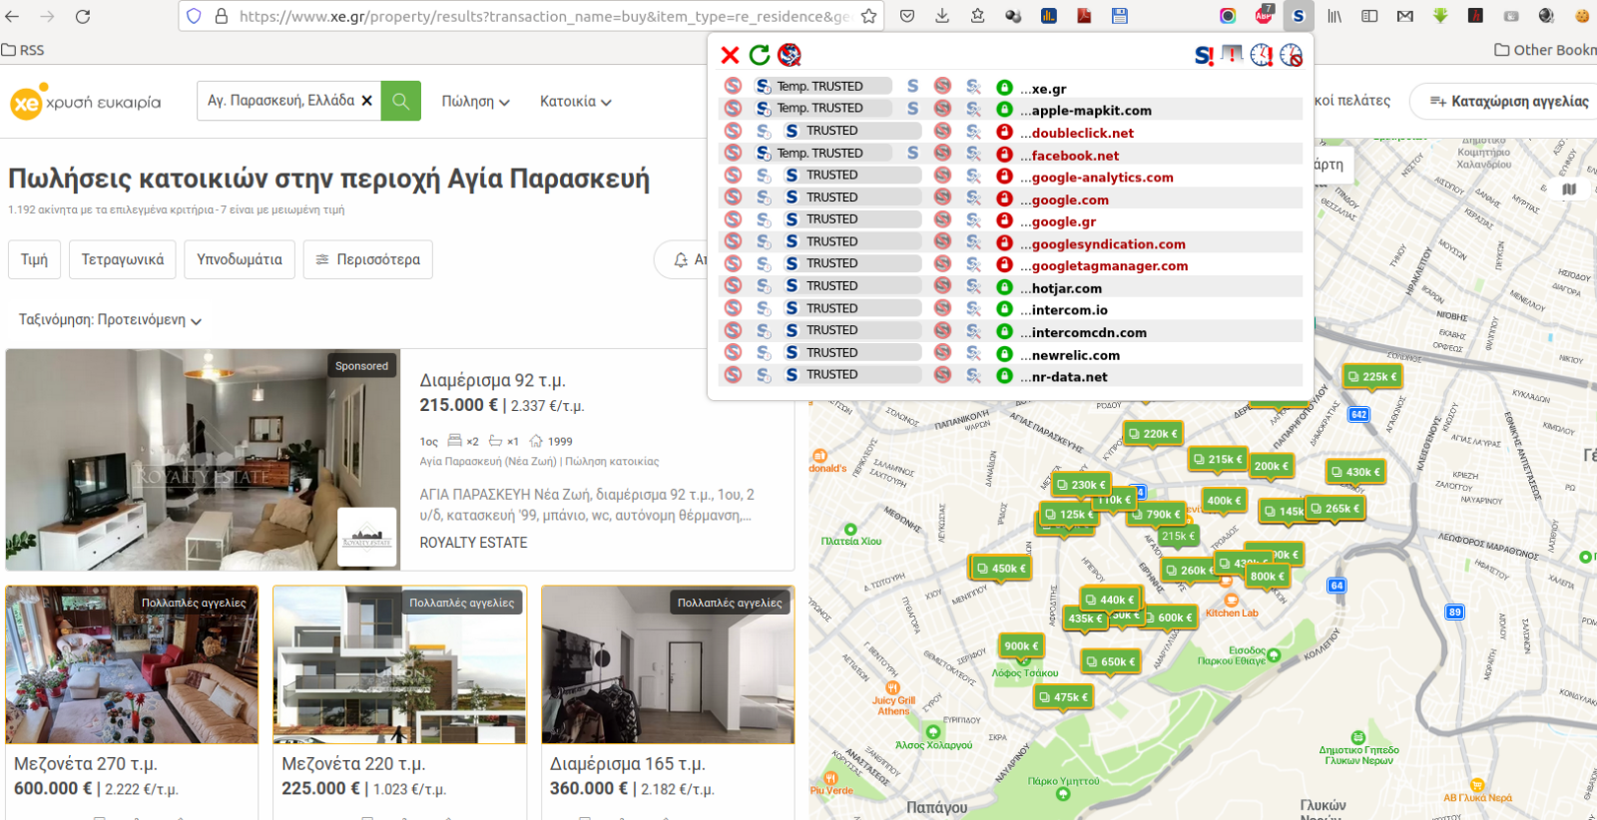The image size is (1597, 820).
Task: Open the Υπνοδωμάτια filter
Action: 240,259
